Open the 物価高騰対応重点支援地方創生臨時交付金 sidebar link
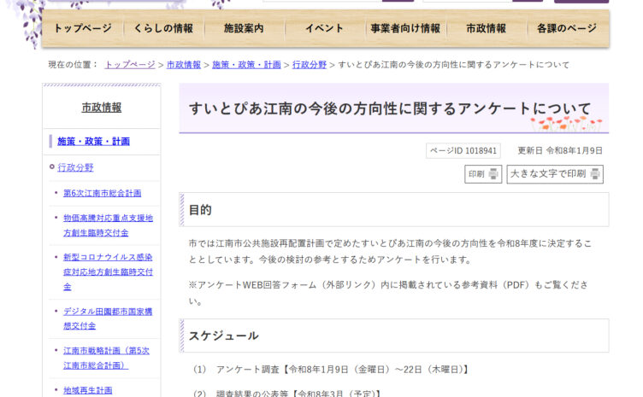Image resolution: width=643 pixels, height=397 pixels. click(108, 225)
